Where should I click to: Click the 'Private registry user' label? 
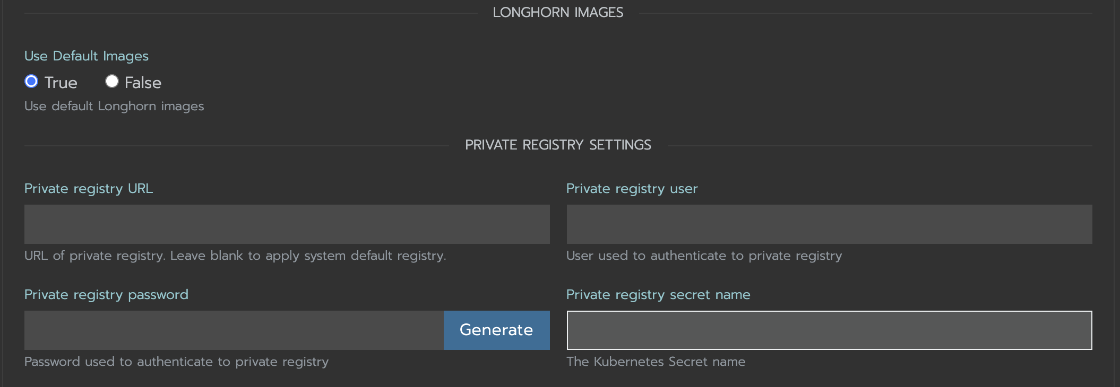tap(632, 189)
